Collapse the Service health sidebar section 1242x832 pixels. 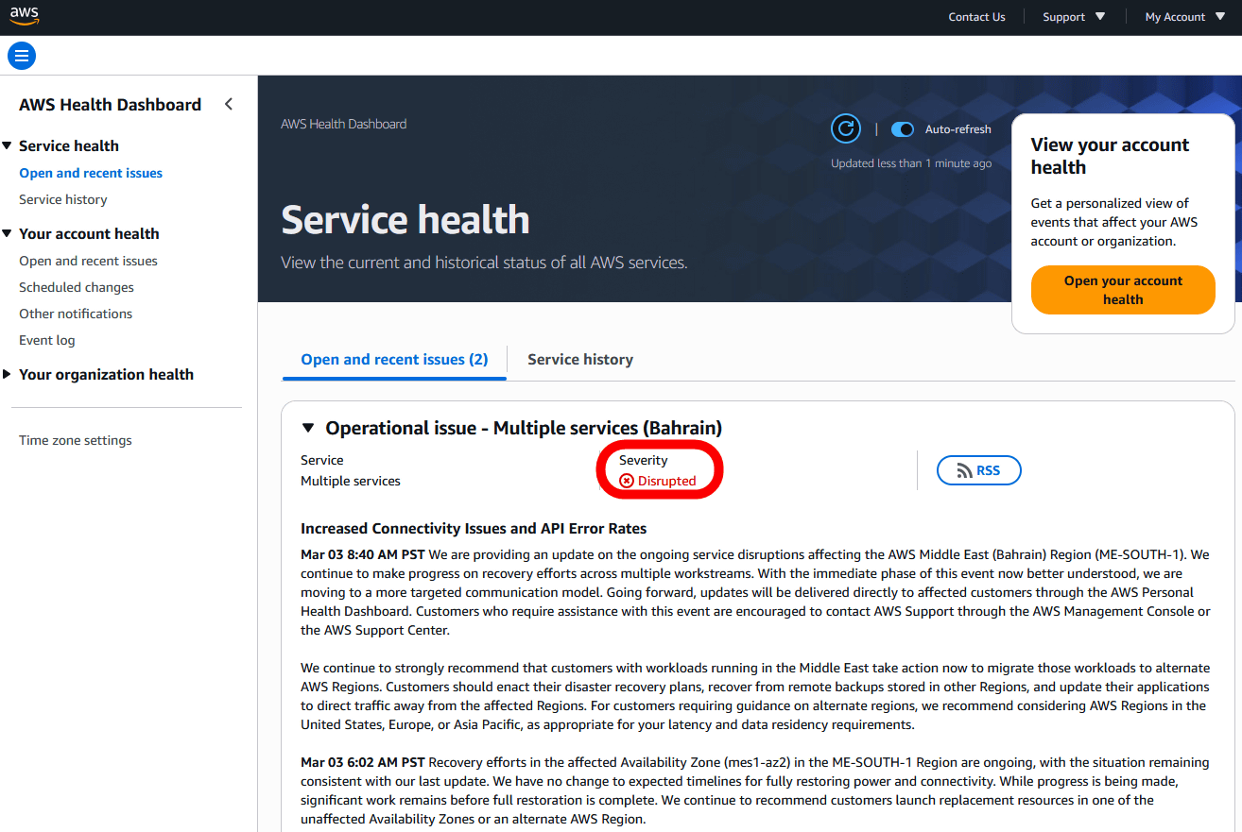click(x=8, y=146)
